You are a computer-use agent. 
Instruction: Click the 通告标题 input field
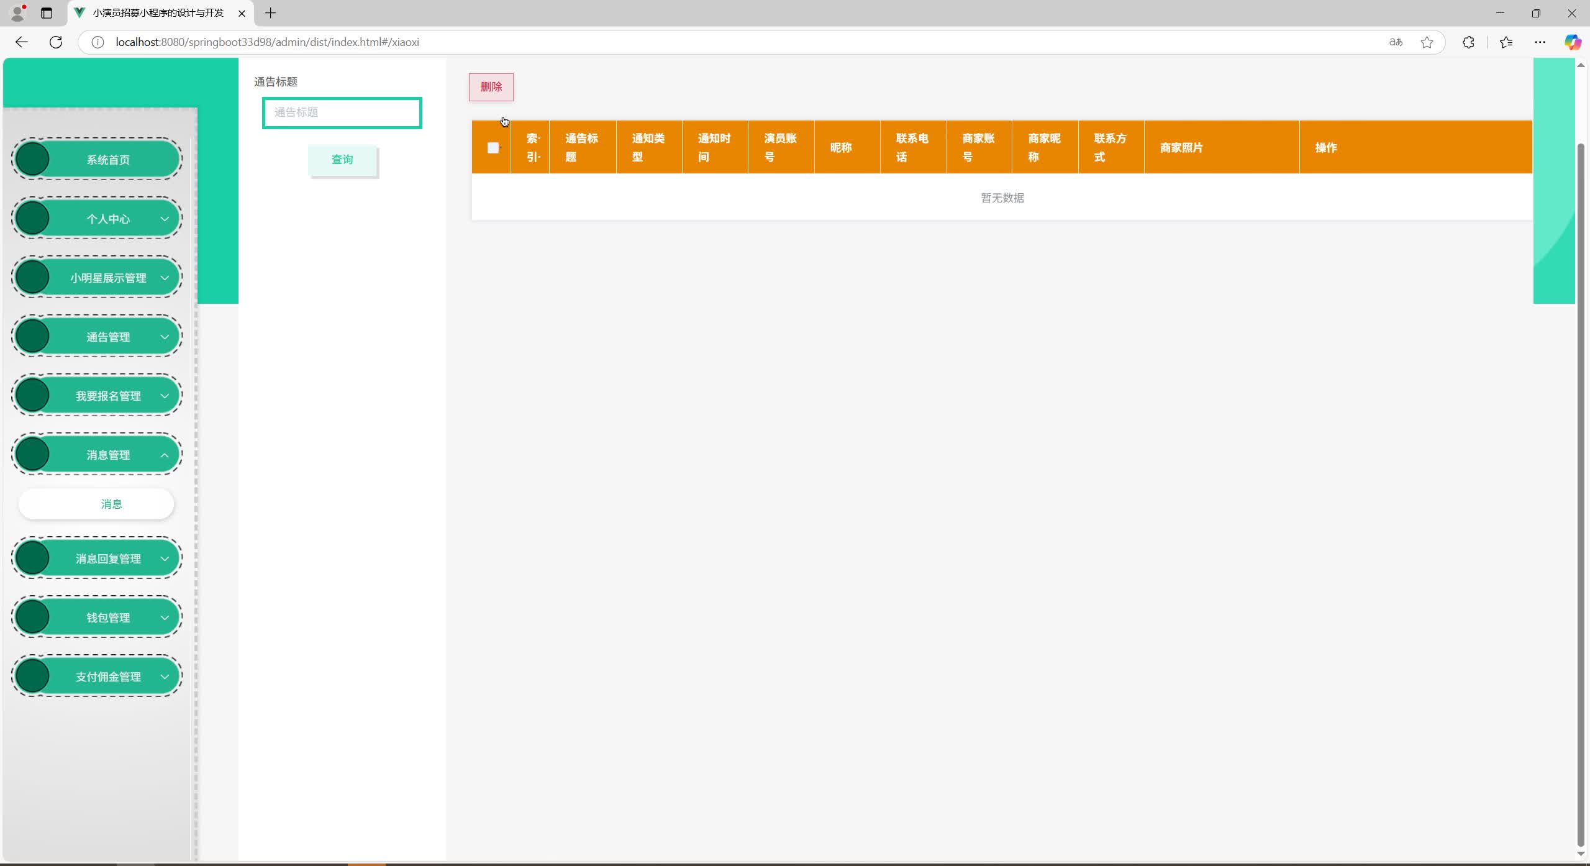click(342, 112)
